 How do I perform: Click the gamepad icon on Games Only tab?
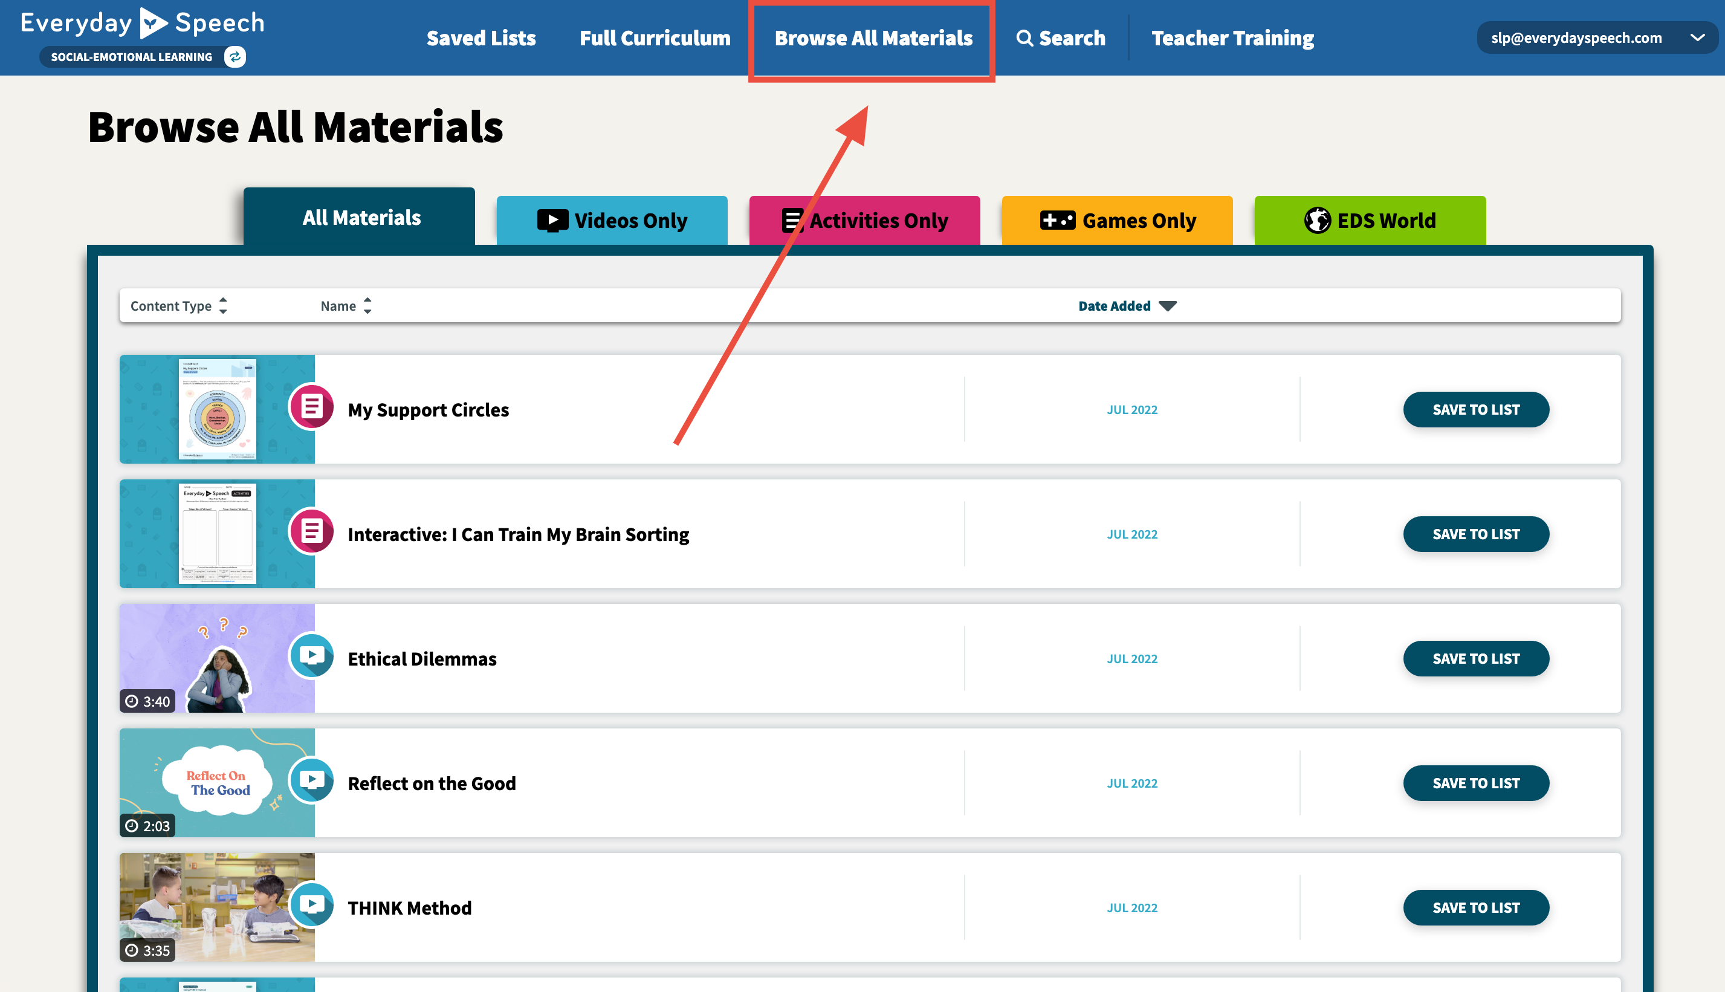1057,221
